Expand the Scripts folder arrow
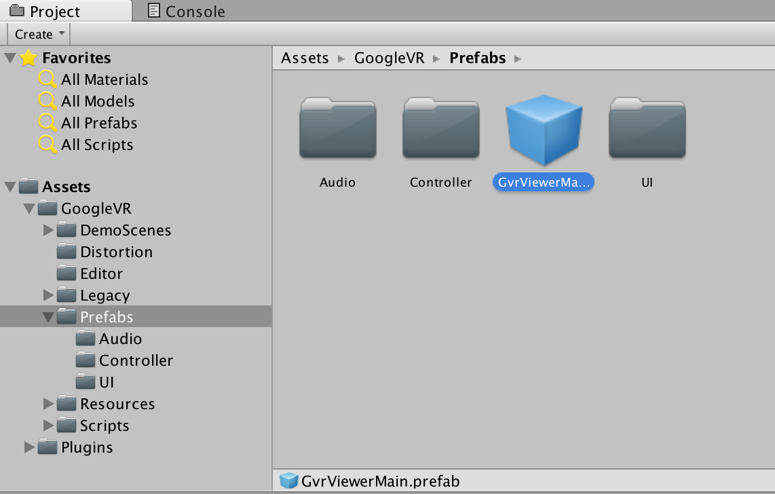775x494 pixels. click(48, 425)
